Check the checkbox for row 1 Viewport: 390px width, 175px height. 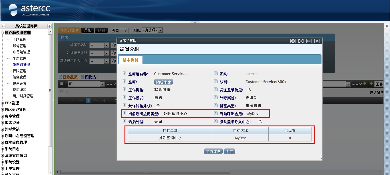point(61,92)
